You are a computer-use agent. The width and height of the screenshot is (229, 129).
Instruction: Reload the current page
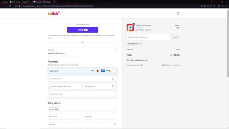[x=10, y=6]
